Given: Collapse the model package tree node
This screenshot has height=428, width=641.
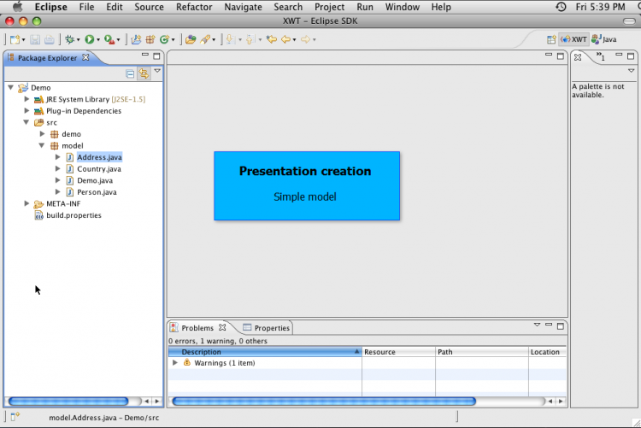Looking at the screenshot, I should (42, 146).
